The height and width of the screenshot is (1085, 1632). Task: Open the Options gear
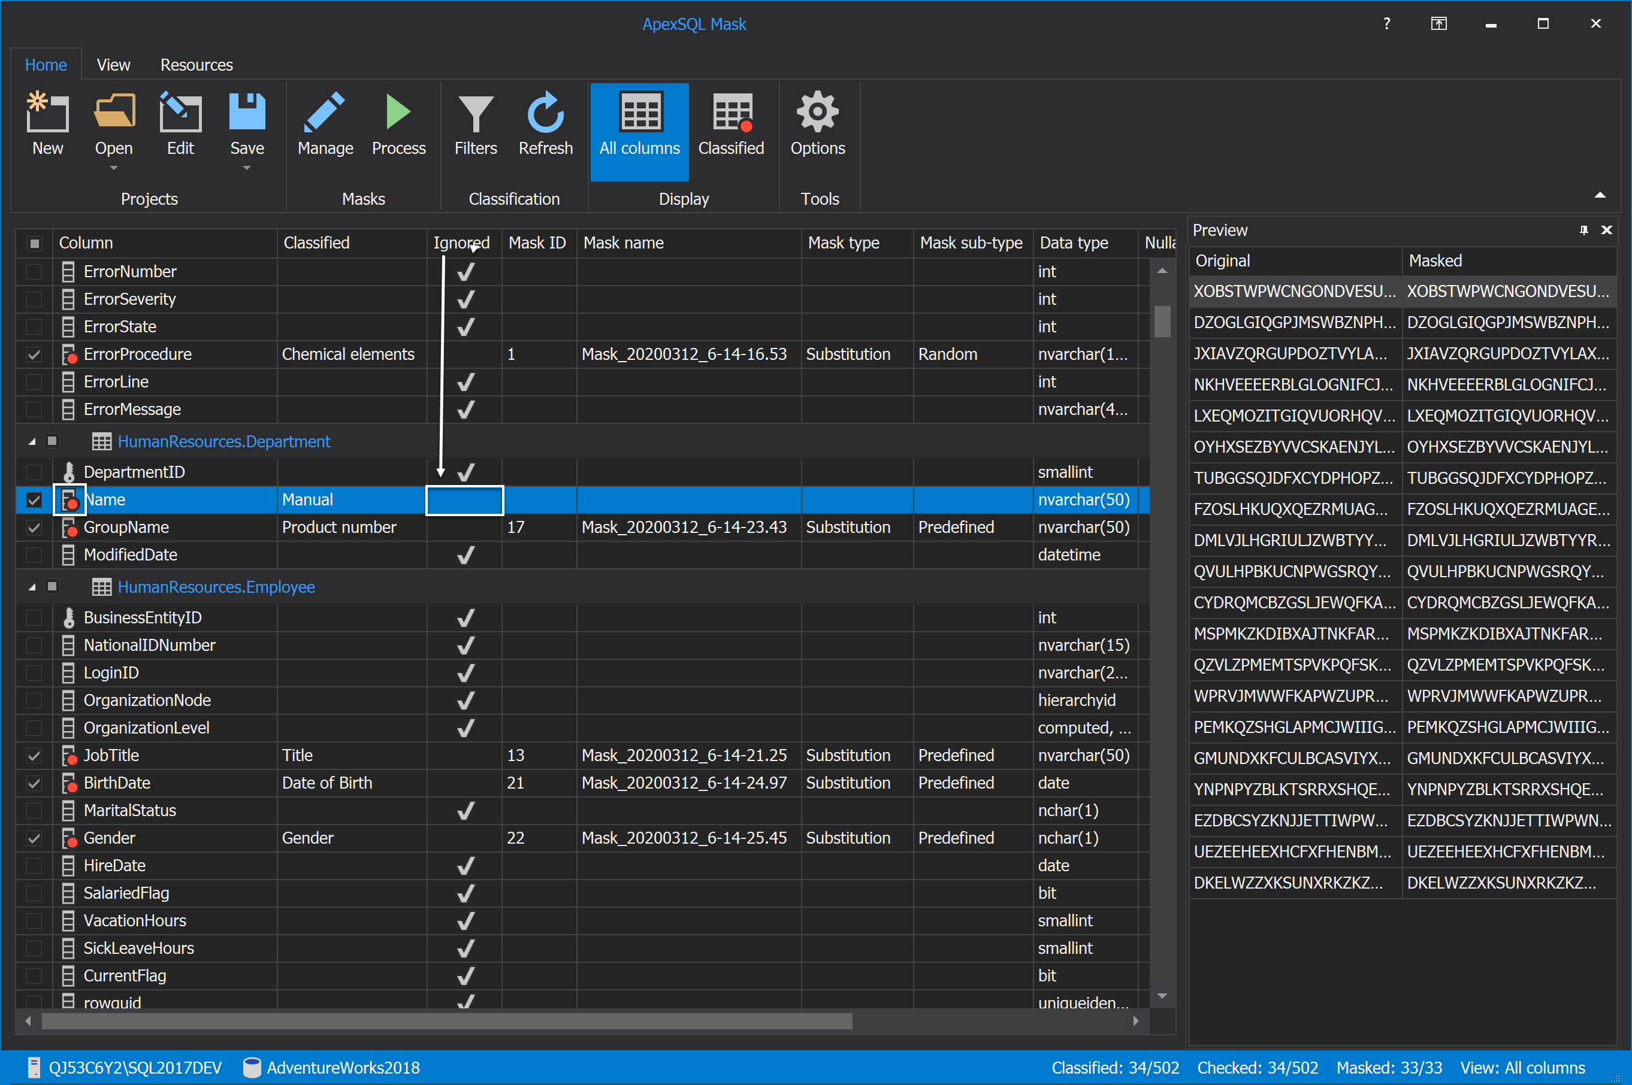click(818, 112)
